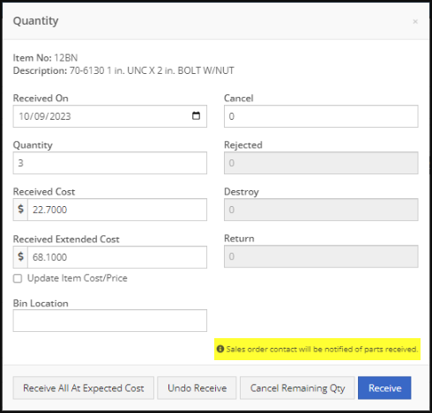Click the Quantity dialog title
Screen dimensions: 432x413
click(35, 21)
